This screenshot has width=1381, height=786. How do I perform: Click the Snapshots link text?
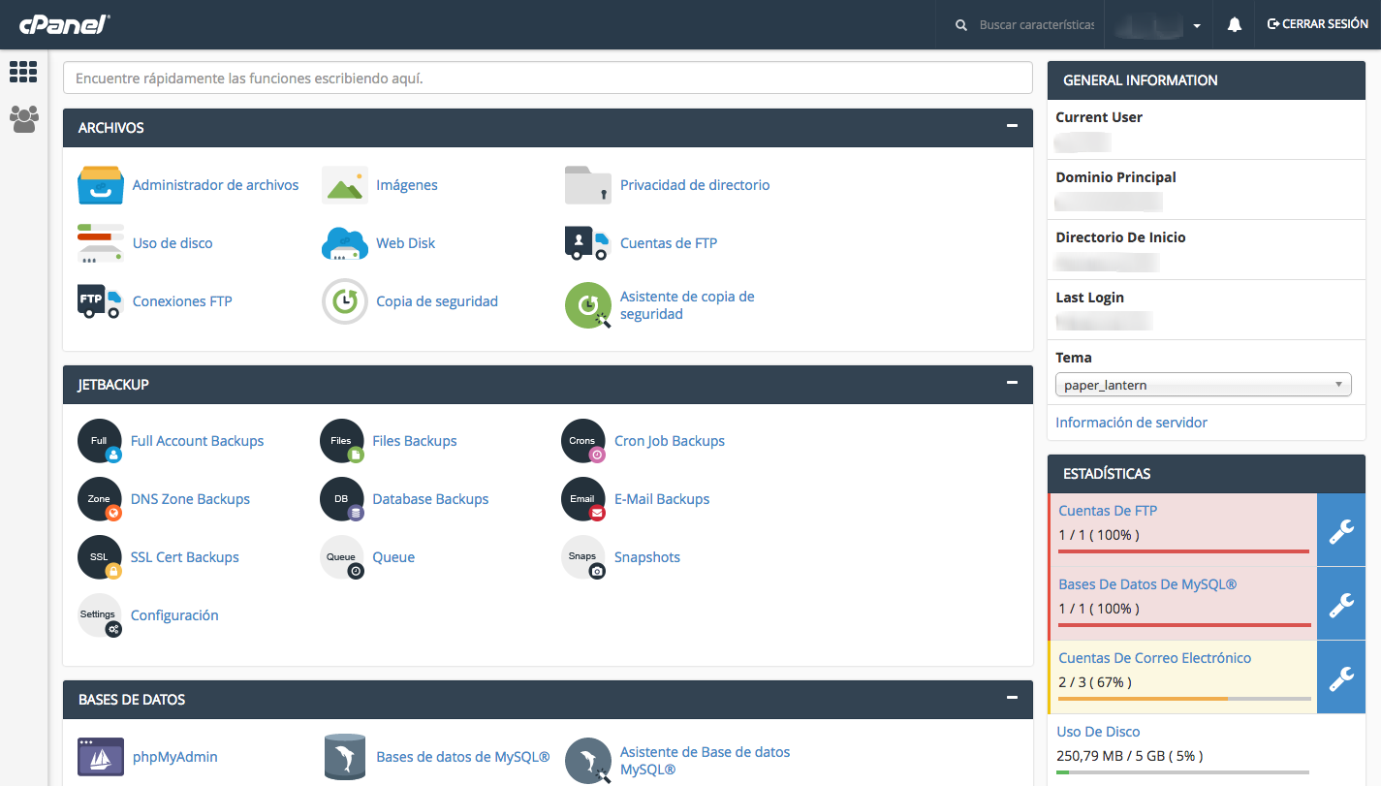click(x=647, y=557)
